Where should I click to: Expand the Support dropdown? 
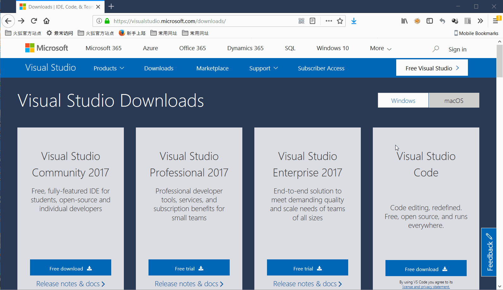point(264,68)
